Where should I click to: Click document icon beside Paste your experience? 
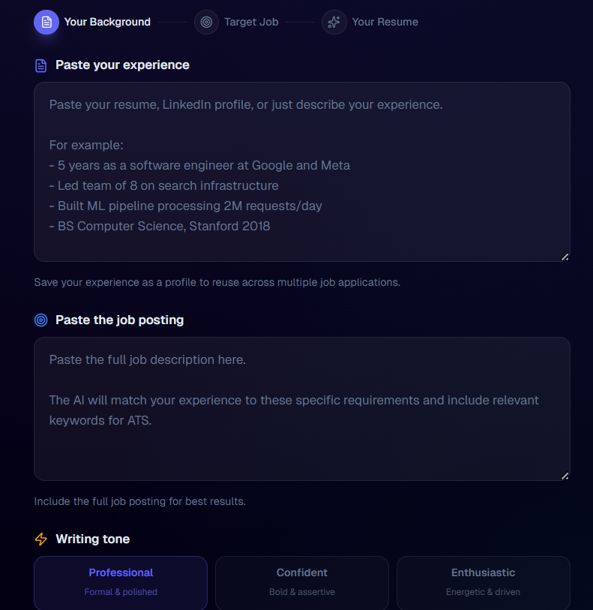click(x=41, y=65)
